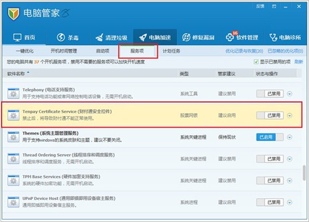Toggle the Telephony service switch

270,94
